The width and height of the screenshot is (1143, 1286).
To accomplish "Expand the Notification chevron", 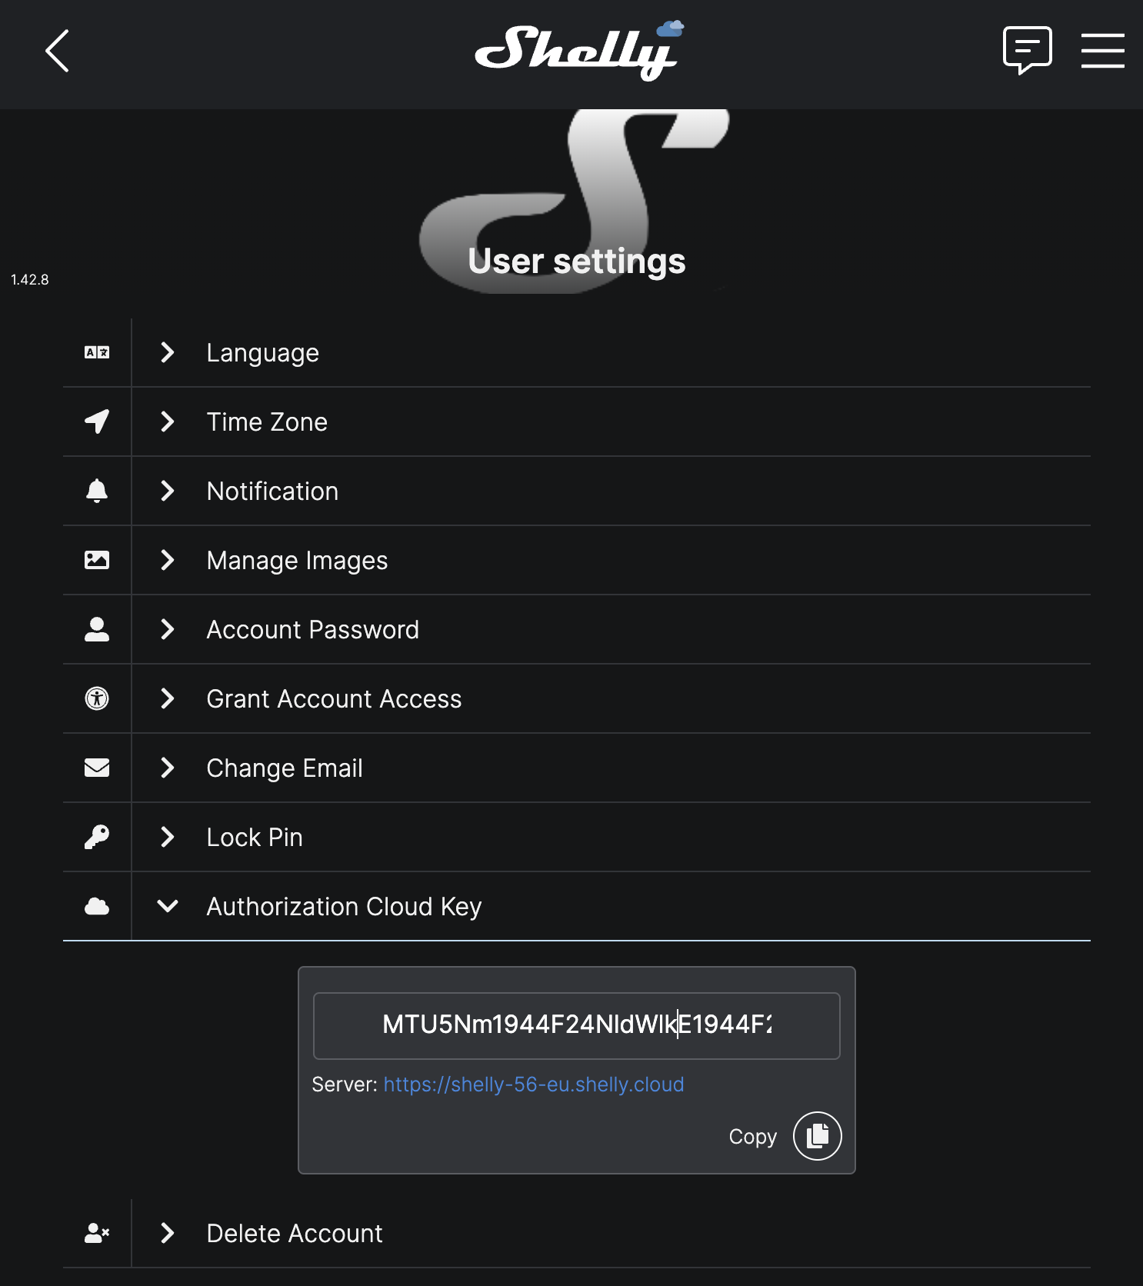I will 167,491.
